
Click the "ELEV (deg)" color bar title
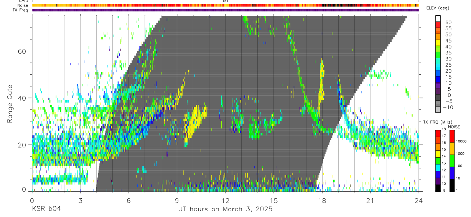[x=438, y=8]
